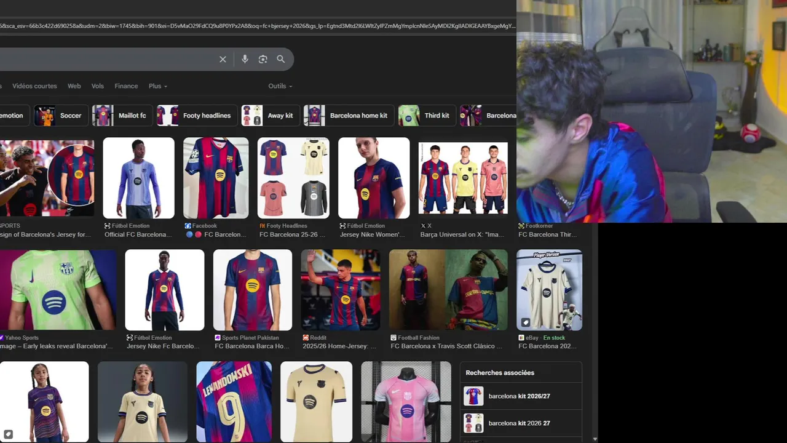Open 'Official FC Barcelona...' result link
Viewport: 787px width, 443px height.
pos(138,234)
